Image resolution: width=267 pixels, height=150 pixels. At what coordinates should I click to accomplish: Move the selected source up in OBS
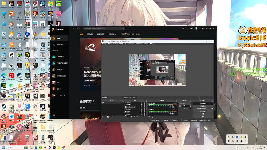[x=135, y=117]
